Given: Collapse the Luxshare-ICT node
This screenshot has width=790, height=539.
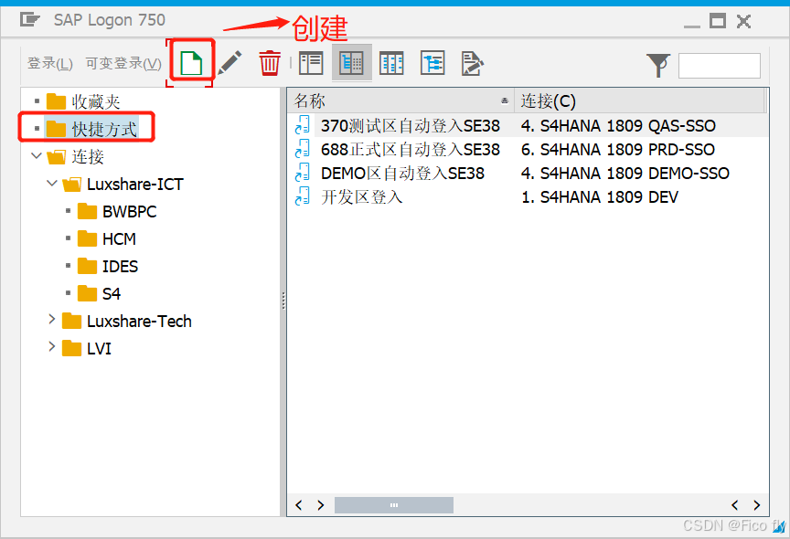Looking at the screenshot, I should 52,184.
